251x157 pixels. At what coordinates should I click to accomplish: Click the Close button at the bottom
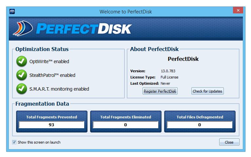(x=229, y=142)
